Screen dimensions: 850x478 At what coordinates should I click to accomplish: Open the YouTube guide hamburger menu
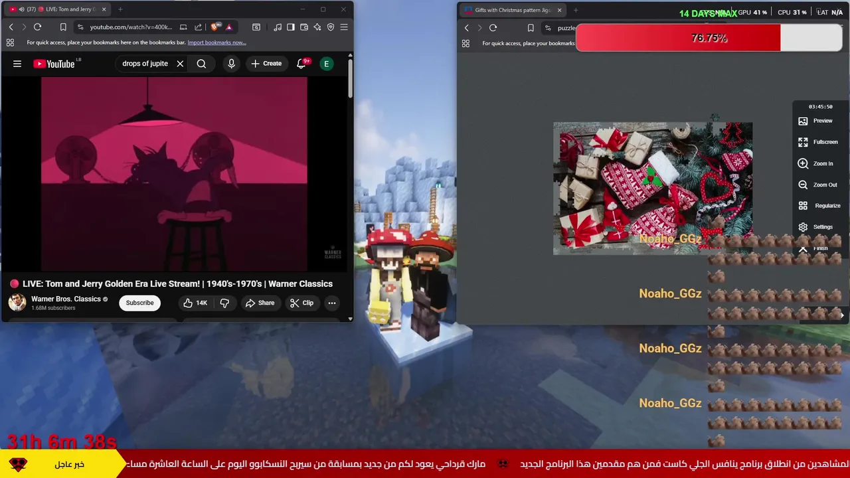pos(17,64)
